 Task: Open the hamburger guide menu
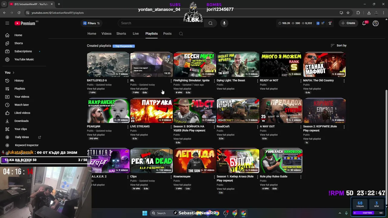click(7, 23)
